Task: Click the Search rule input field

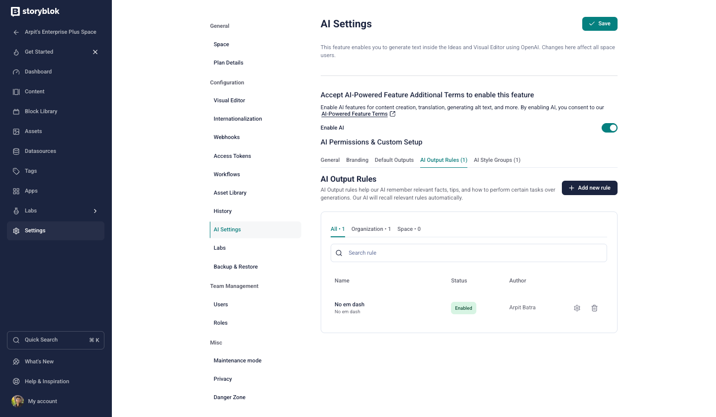Action: (x=469, y=253)
